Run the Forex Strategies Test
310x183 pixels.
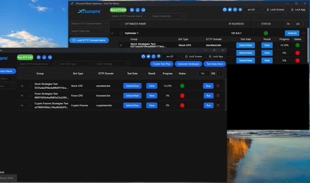click(x=209, y=95)
